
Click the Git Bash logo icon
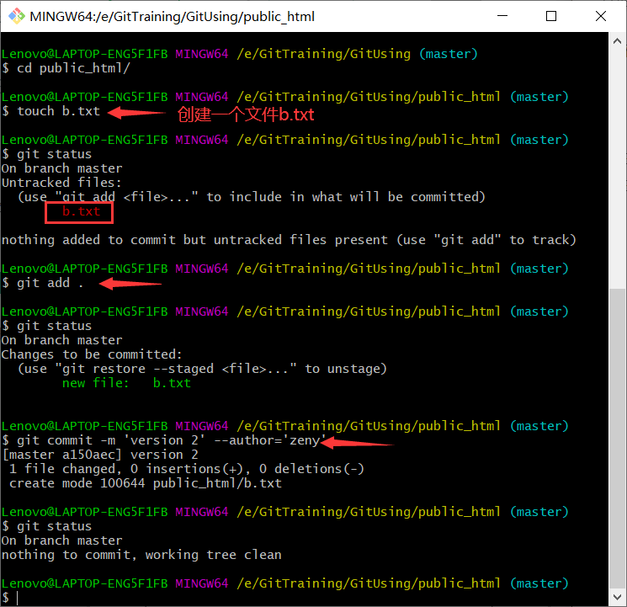click(16, 16)
